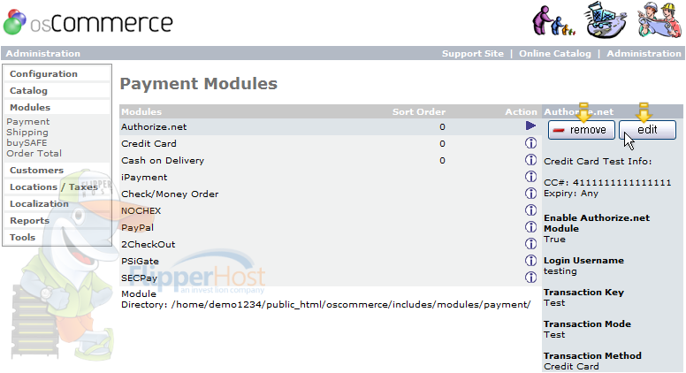Click the module directory path text

pos(351,304)
